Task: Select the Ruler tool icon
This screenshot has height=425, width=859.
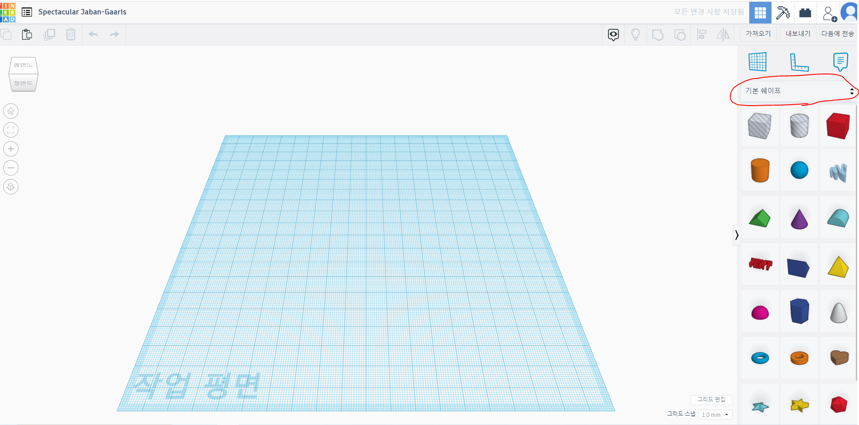Action: 799,62
